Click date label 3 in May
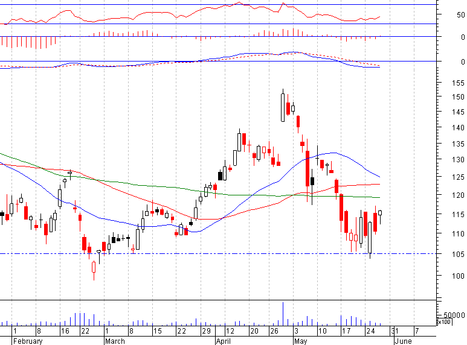This screenshot has height=345, width=467. coord(296,331)
